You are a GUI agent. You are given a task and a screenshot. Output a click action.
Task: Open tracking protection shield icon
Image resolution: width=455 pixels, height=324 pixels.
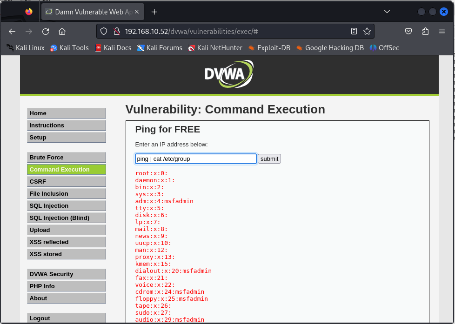104,31
